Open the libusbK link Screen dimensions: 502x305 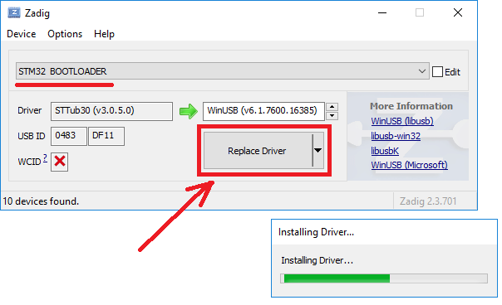[385, 151]
